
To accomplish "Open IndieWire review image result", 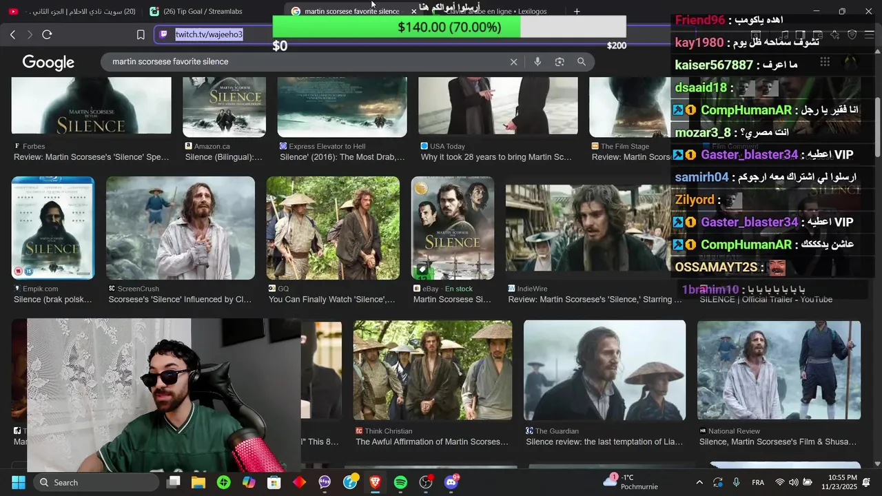I will pos(588,228).
